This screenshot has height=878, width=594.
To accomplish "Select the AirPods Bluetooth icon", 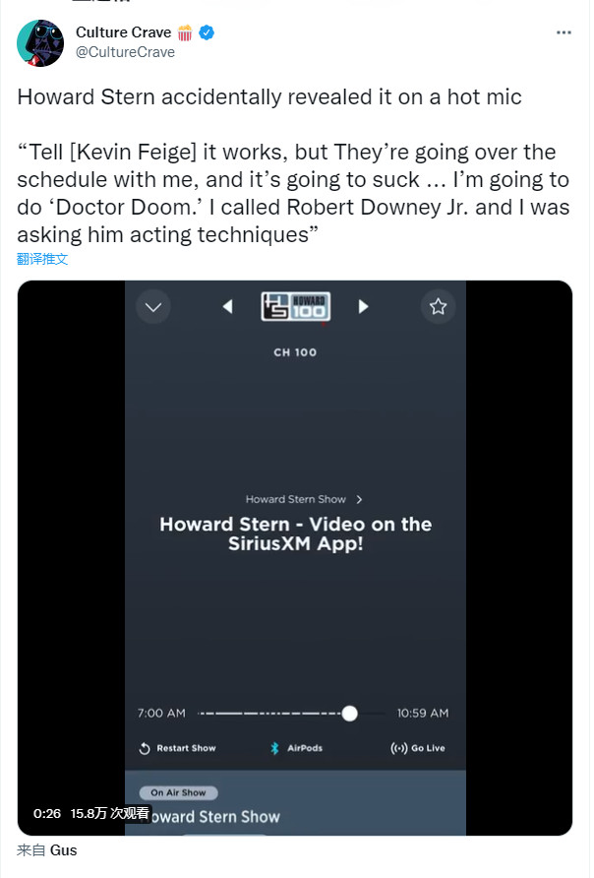I will 275,748.
